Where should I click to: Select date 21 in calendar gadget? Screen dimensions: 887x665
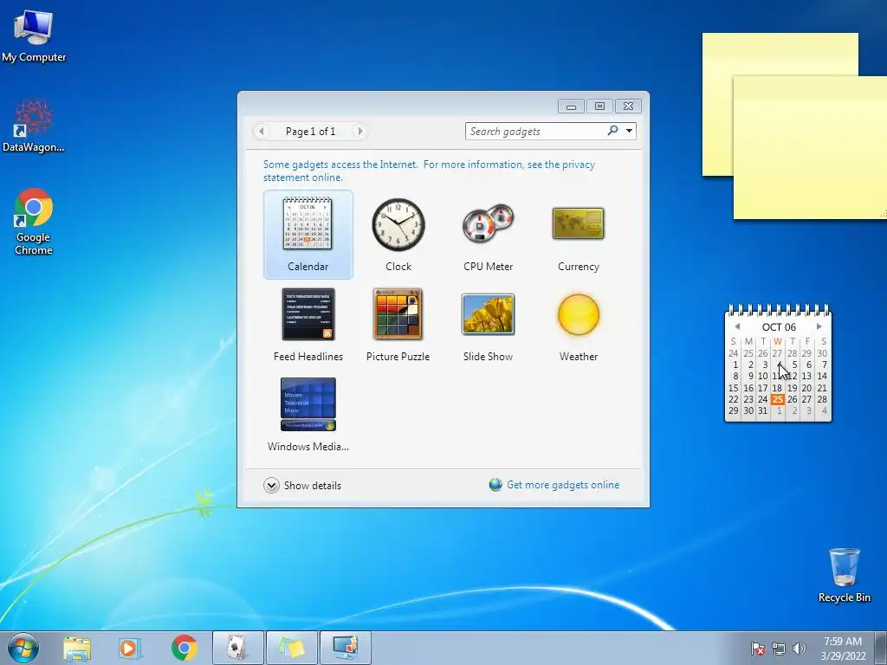coord(822,388)
